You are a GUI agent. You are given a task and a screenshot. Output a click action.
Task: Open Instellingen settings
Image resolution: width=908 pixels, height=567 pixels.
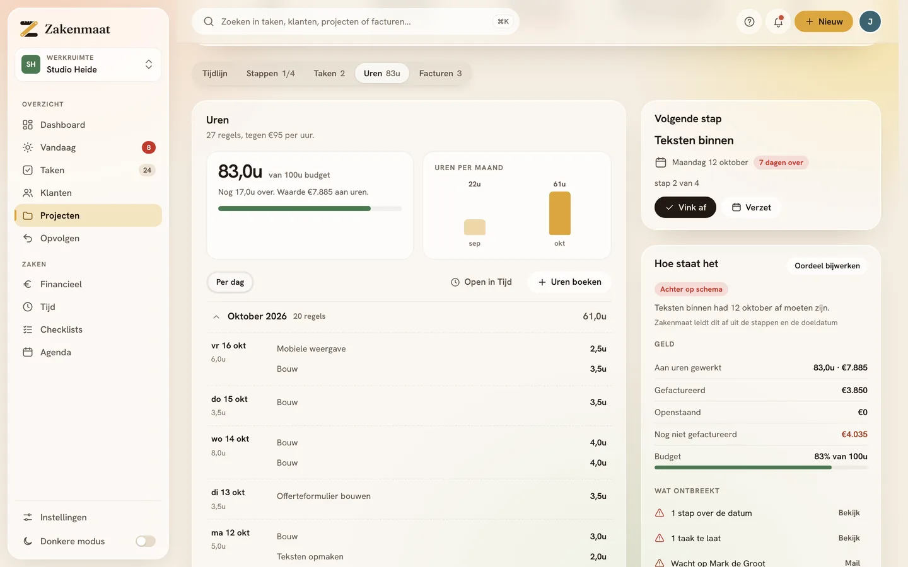[x=88, y=517]
